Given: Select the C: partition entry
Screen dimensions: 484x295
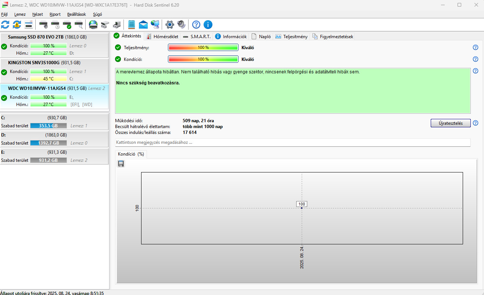Looking at the screenshot, I should [x=54, y=122].
